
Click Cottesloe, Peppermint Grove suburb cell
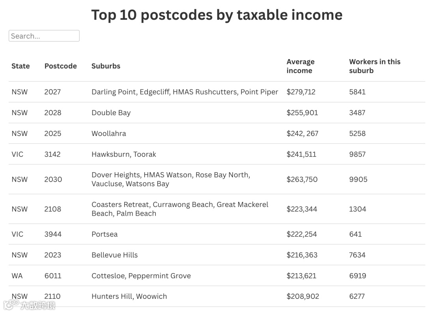(x=141, y=276)
